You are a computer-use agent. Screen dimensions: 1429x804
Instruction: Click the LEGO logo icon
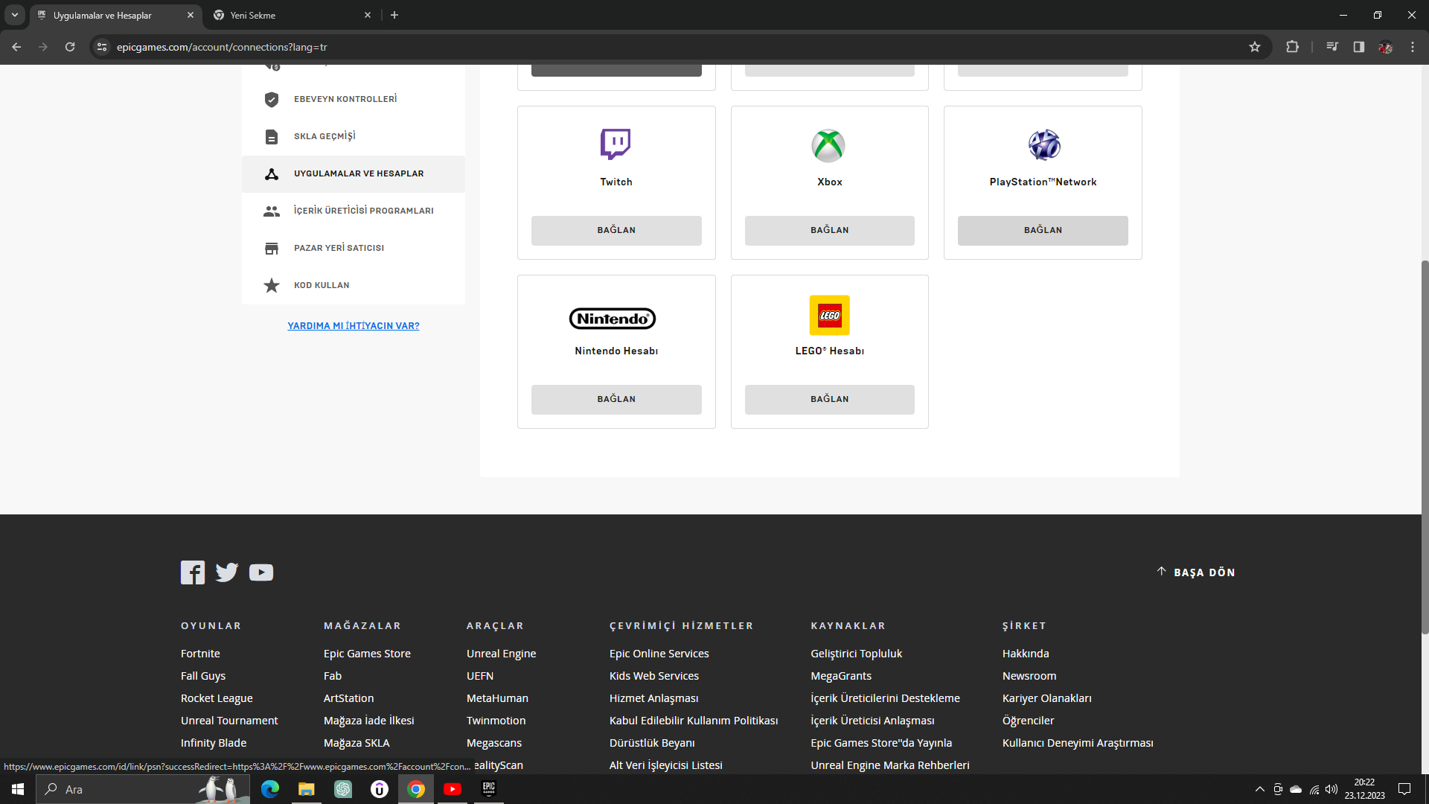[829, 315]
